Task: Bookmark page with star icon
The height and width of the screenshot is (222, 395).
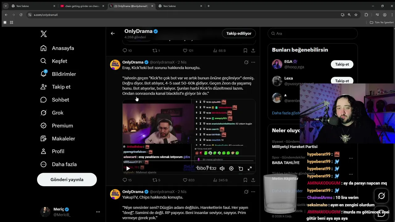Action: [356, 14]
